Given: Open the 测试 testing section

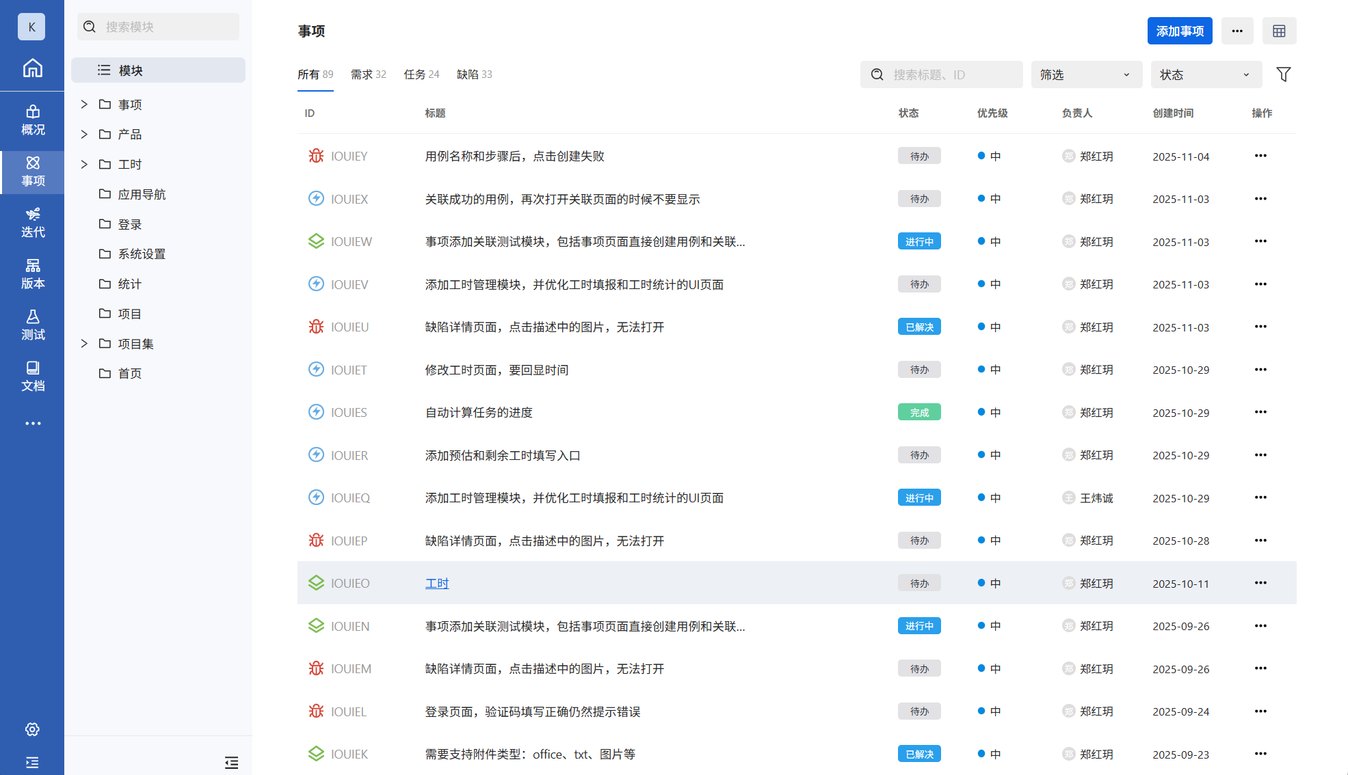Looking at the screenshot, I should tap(32, 325).
